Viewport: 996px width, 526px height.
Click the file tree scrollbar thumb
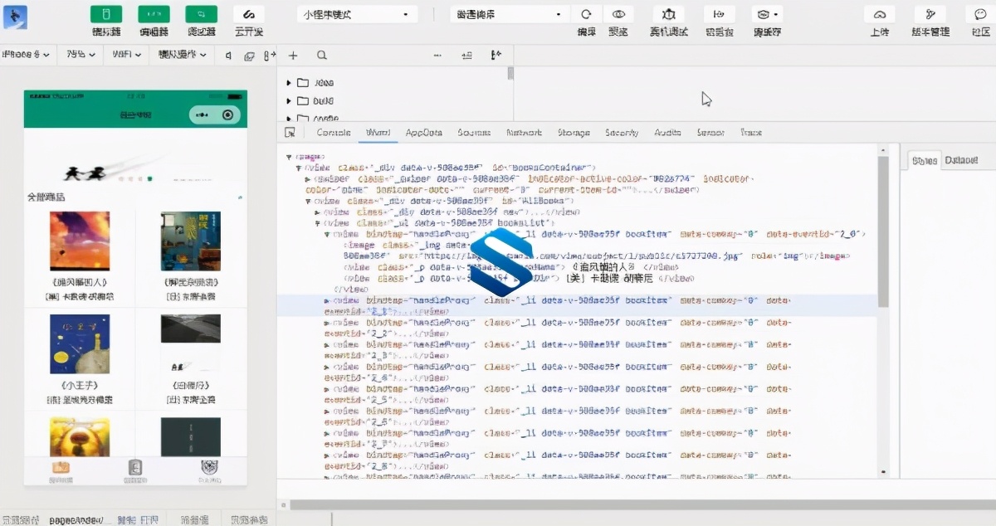510,73
